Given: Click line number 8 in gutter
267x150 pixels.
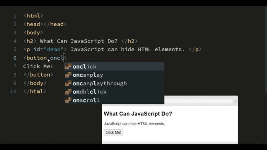Looking at the screenshot, I should 15,75.
